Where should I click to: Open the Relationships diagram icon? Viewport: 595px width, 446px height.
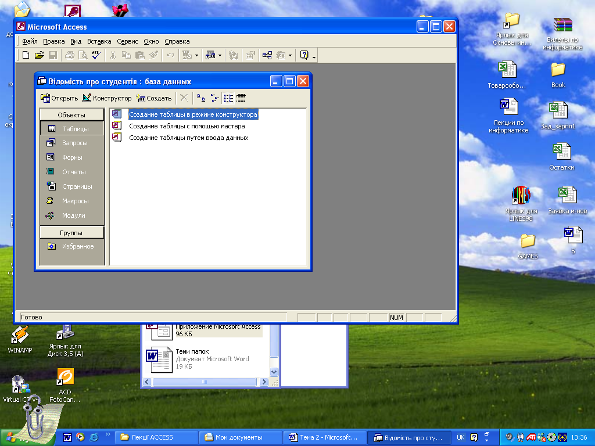coord(267,55)
